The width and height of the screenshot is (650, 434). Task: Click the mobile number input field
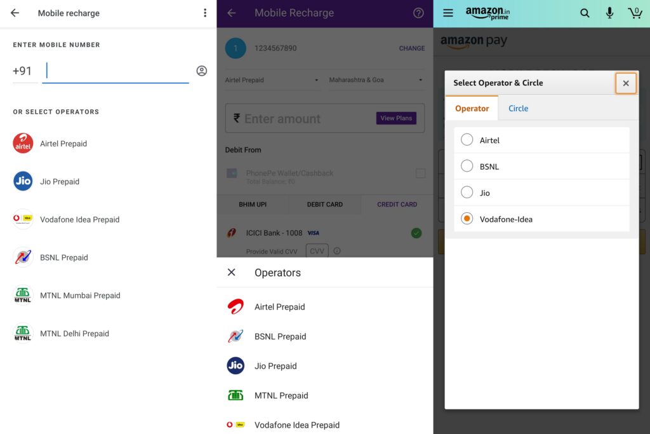pos(116,71)
